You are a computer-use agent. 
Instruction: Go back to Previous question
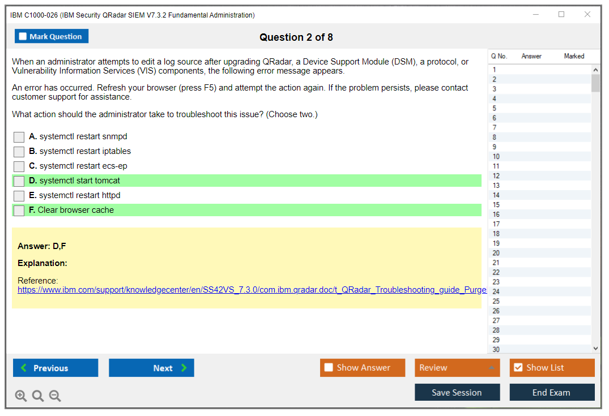[x=56, y=368]
